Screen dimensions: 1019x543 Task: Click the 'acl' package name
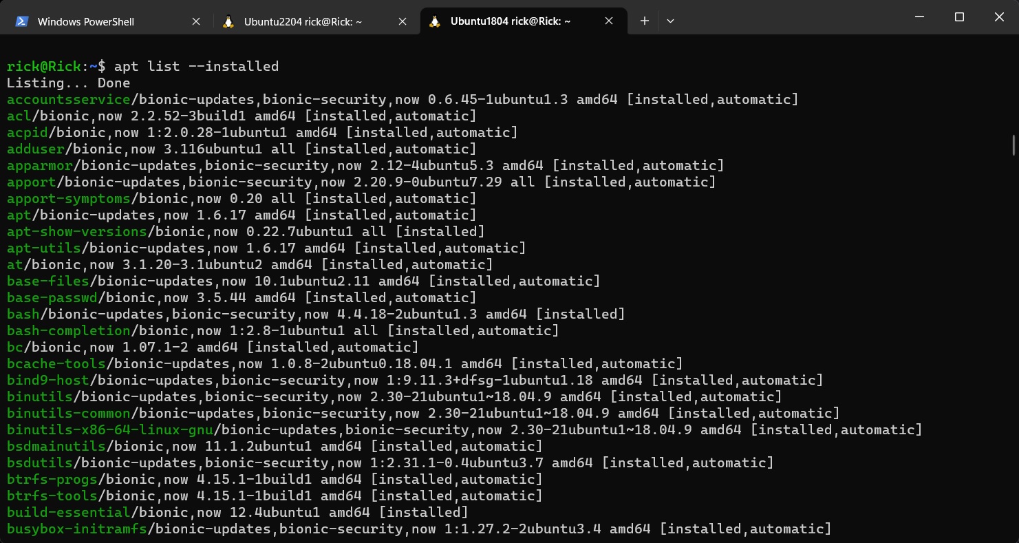click(19, 116)
